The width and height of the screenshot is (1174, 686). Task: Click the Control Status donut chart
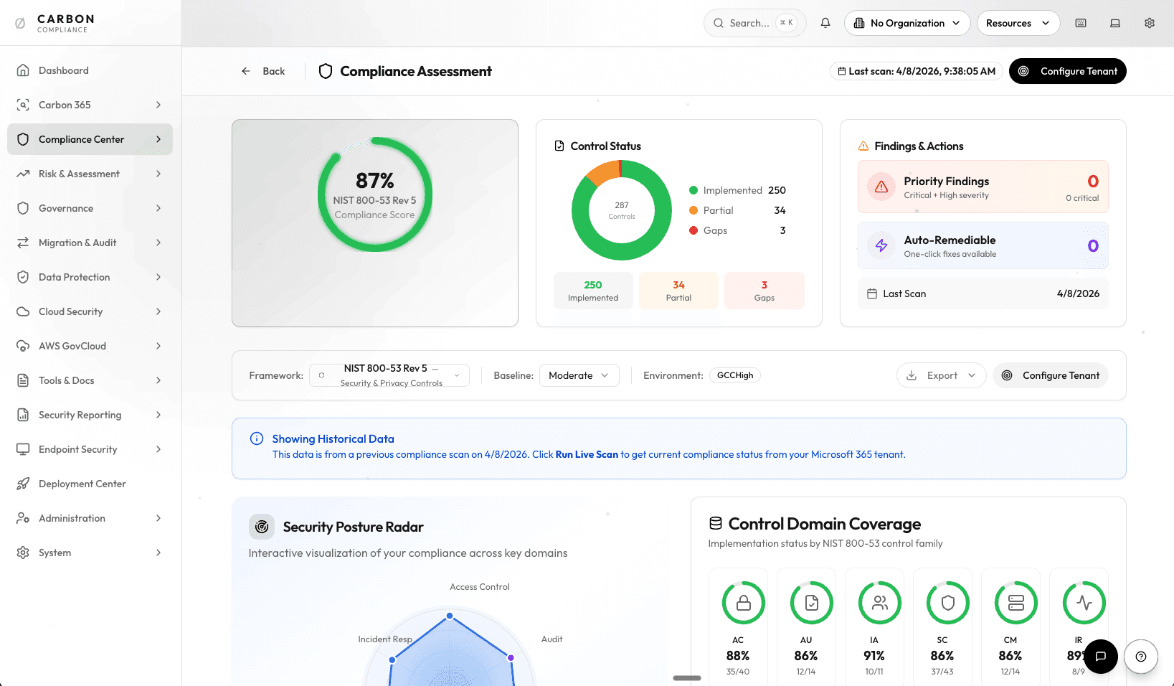pos(622,210)
